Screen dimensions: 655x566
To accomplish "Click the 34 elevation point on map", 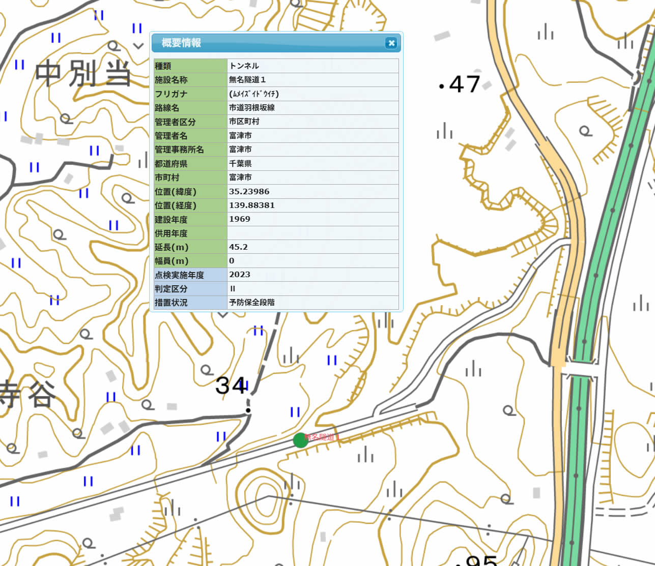I will (x=232, y=386).
